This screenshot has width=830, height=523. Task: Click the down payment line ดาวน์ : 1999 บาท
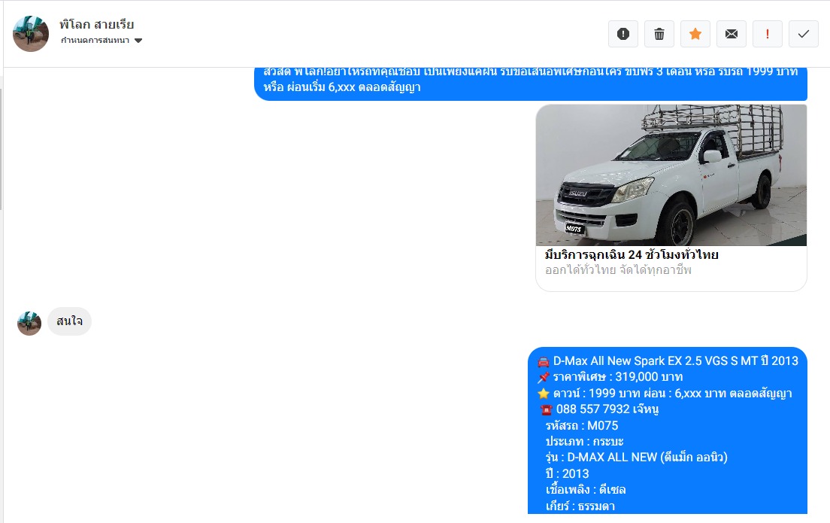(x=665, y=393)
